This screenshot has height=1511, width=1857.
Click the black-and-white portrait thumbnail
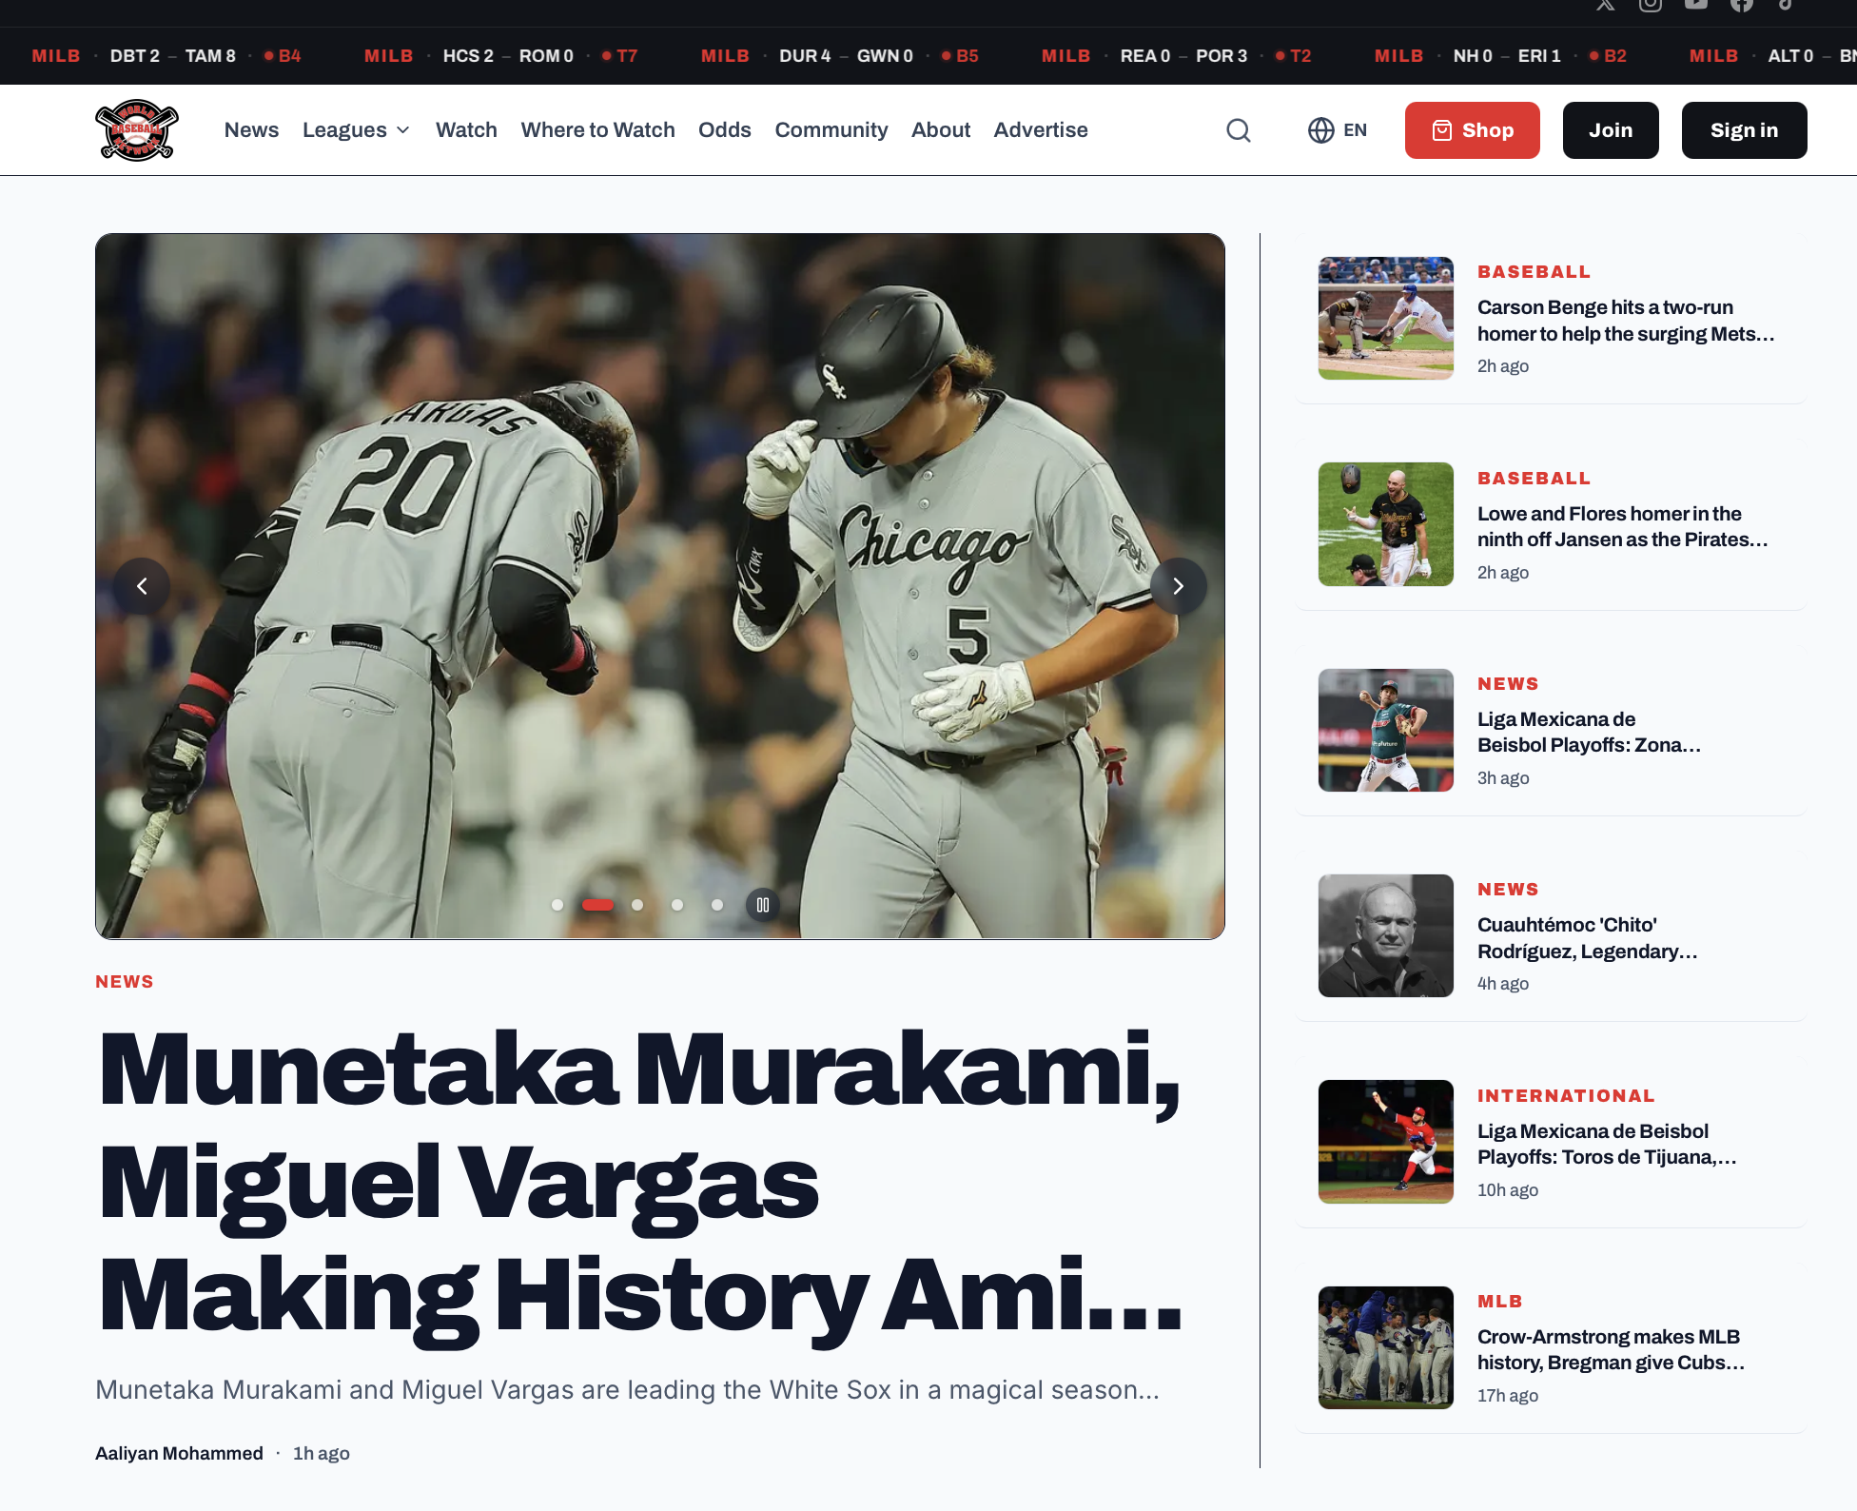1386,935
